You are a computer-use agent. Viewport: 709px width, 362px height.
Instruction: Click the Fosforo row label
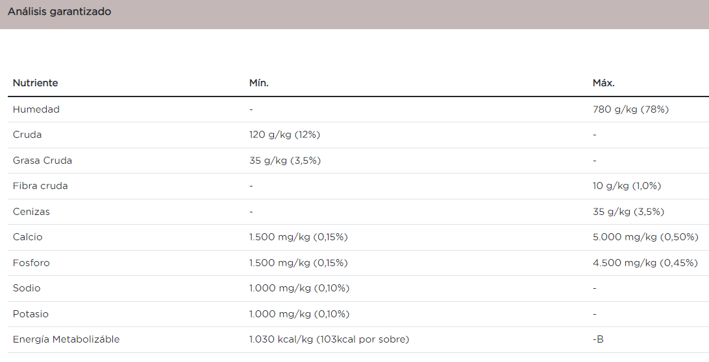[x=31, y=263]
